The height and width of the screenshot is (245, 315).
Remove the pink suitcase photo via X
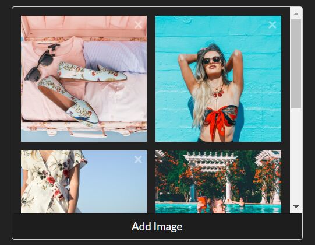pyautogui.click(x=138, y=24)
